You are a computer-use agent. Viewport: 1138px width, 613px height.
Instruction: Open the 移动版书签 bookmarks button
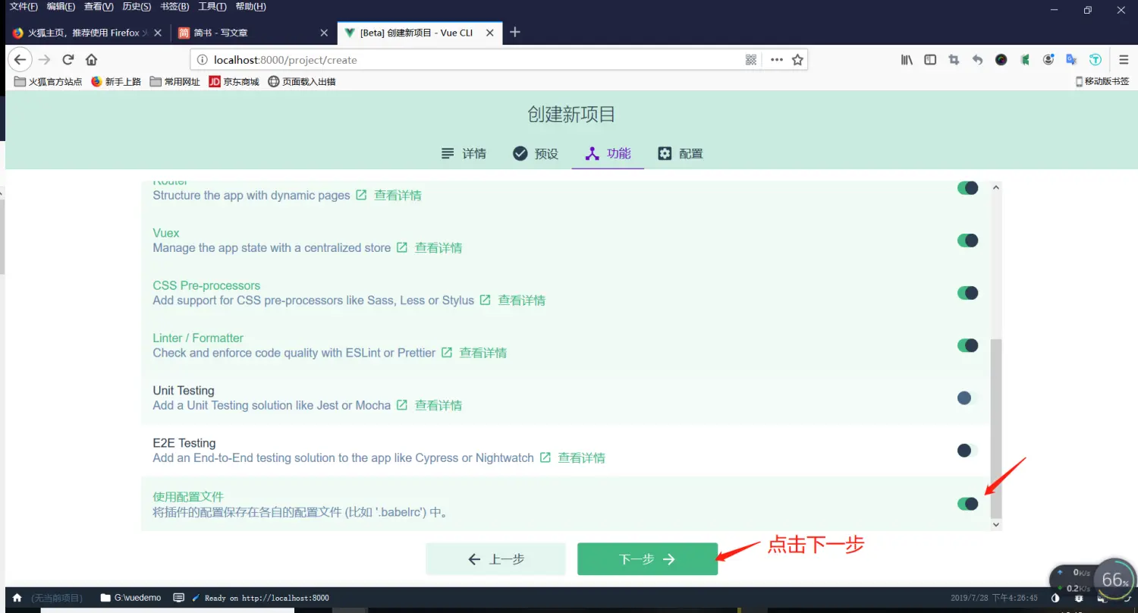pyautogui.click(x=1102, y=81)
